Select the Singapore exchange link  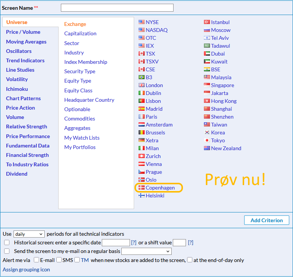pyautogui.click(x=222, y=85)
